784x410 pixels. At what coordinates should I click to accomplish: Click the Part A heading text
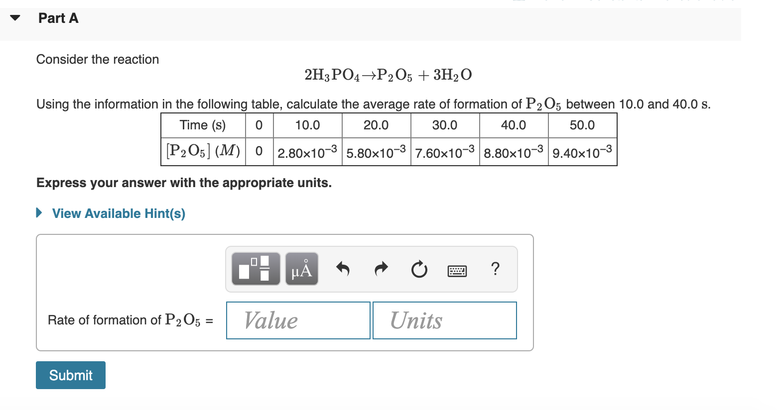click(x=57, y=18)
